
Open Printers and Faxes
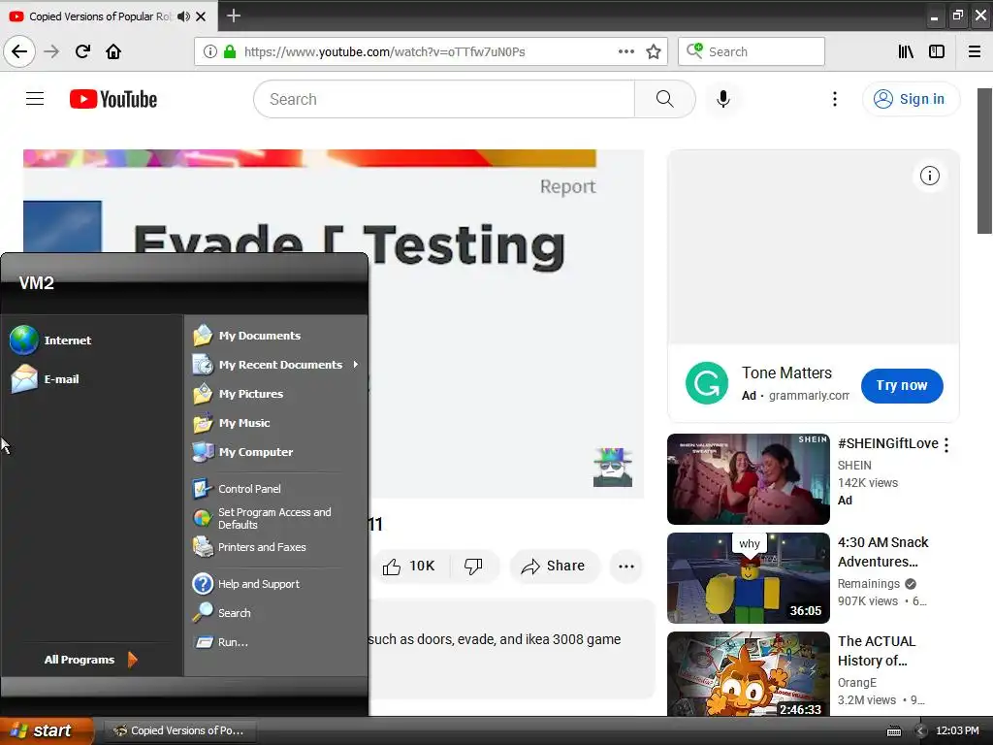[x=249, y=547]
